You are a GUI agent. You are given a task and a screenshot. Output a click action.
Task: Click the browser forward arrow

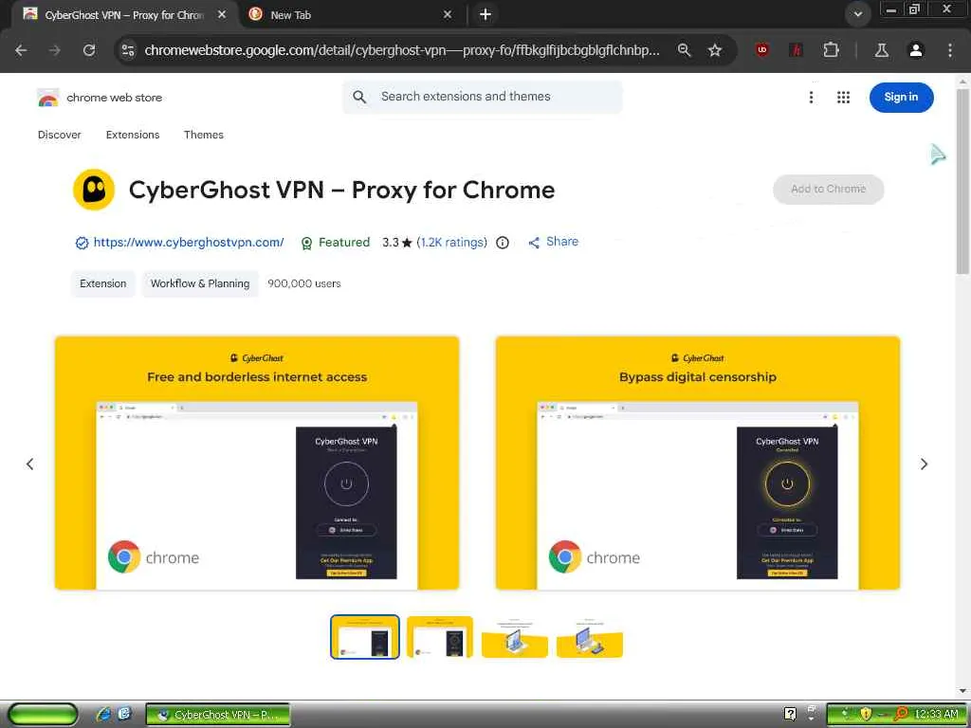pyautogui.click(x=55, y=50)
